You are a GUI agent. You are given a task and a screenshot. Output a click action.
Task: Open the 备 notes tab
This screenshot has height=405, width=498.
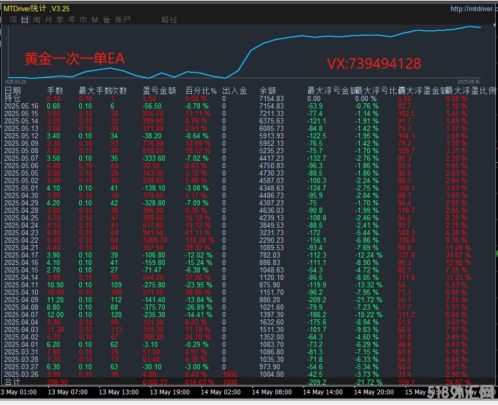(x=106, y=20)
